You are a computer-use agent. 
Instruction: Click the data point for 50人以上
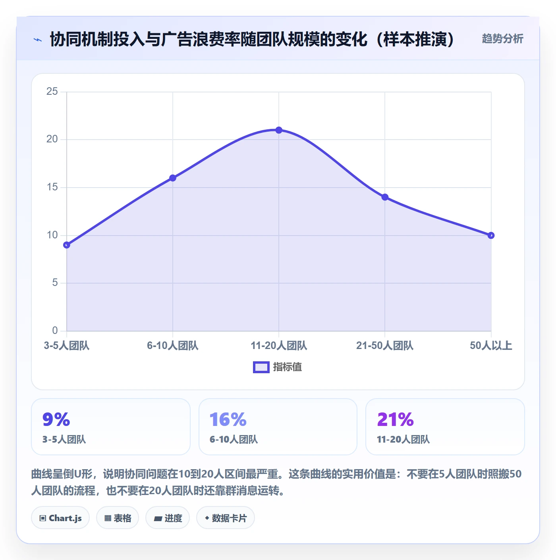(x=491, y=236)
